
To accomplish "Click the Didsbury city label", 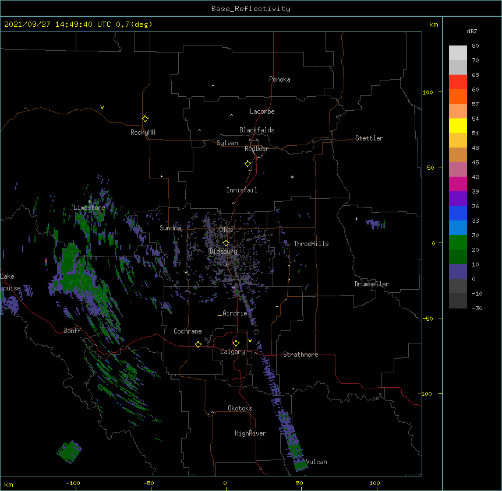I will point(223,251).
